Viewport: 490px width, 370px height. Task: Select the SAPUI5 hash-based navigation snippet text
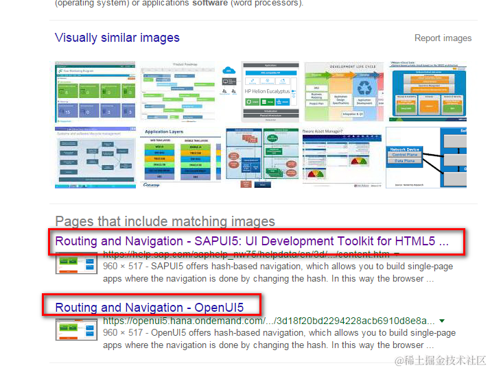278,272
